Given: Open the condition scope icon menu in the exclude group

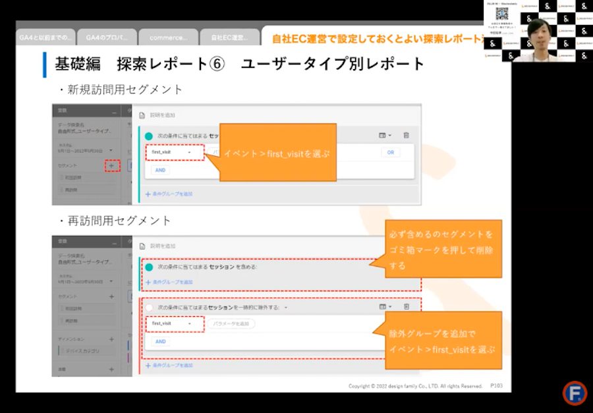Looking at the screenshot, I should tap(385, 307).
